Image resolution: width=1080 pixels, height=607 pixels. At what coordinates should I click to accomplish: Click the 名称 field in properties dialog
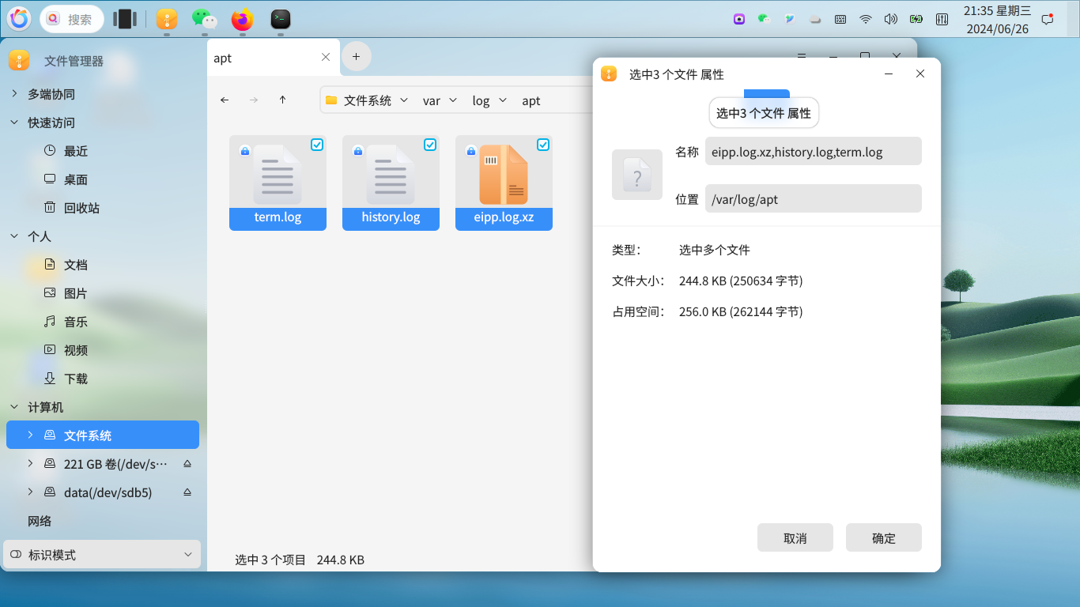814,151
